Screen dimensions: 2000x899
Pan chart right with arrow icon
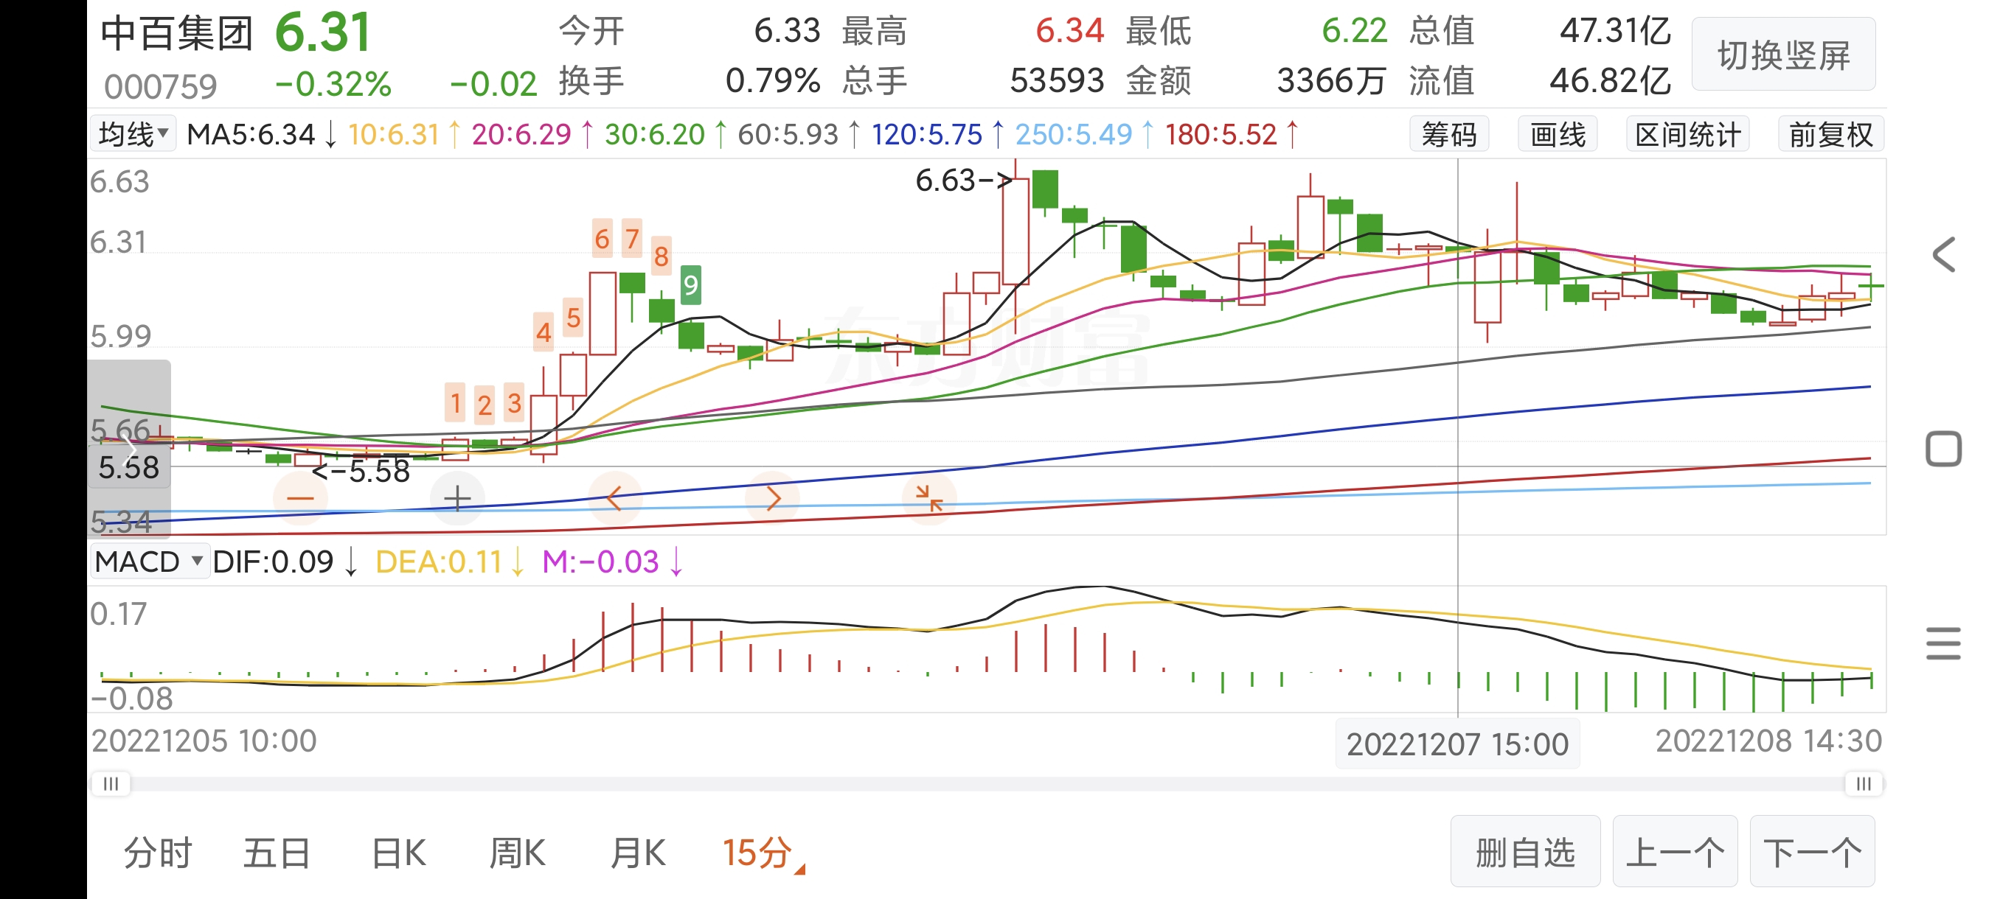coord(773,498)
